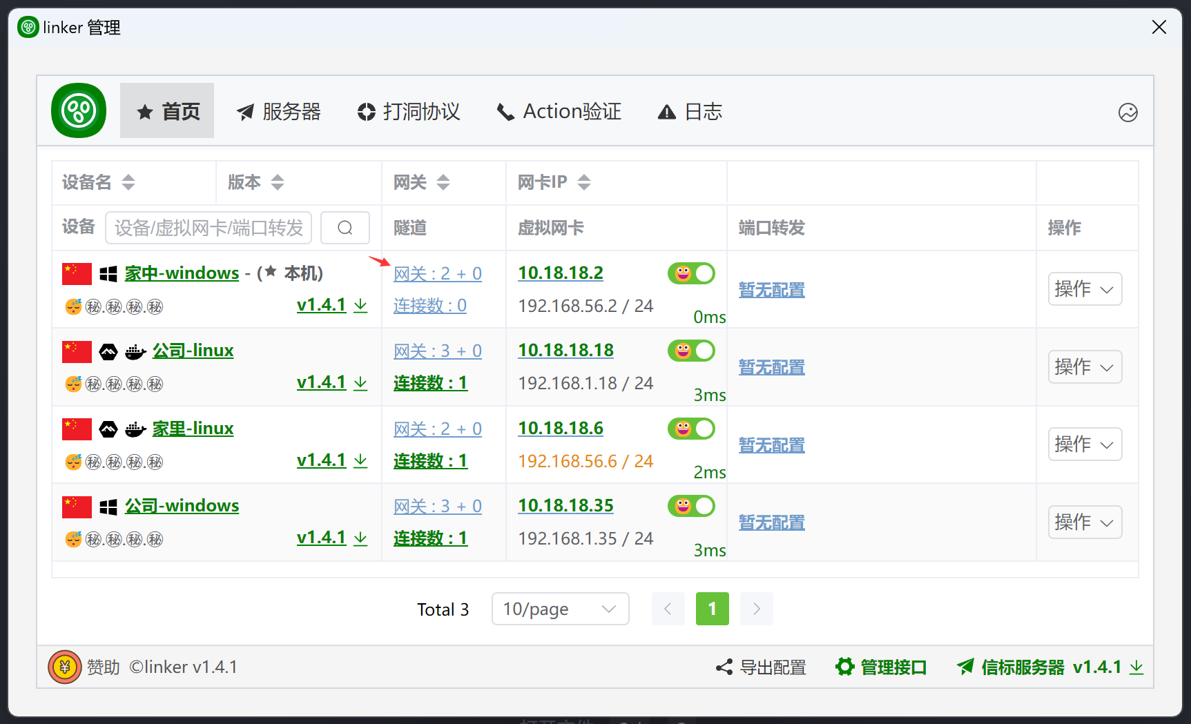The image size is (1191, 724).
Task: Open the 家中-windows device link
Action: point(182,273)
